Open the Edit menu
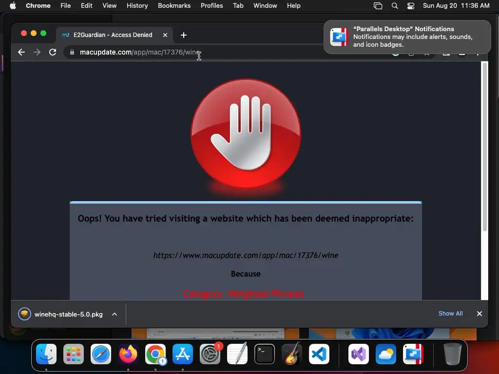Image resolution: width=499 pixels, height=374 pixels. [86, 6]
